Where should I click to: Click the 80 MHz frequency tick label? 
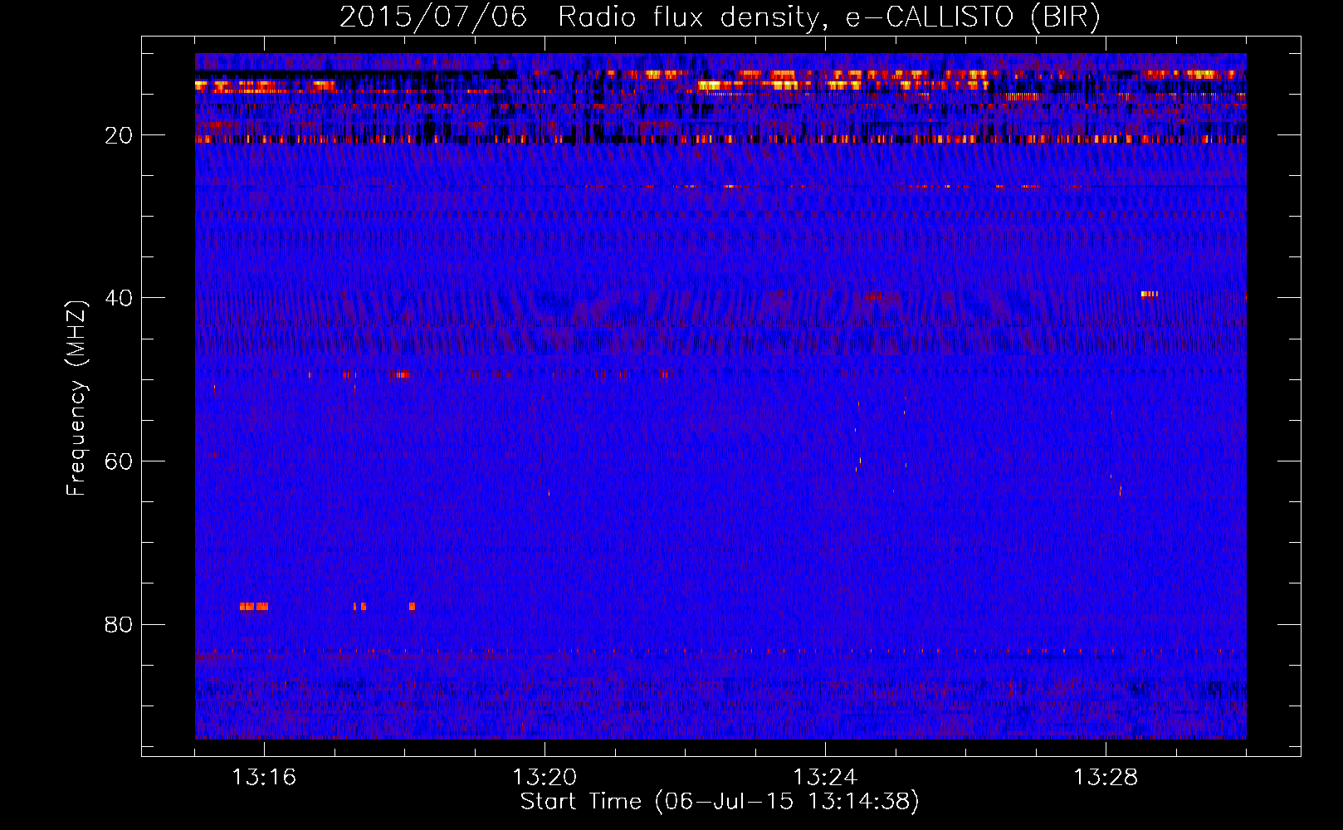click(120, 624)
